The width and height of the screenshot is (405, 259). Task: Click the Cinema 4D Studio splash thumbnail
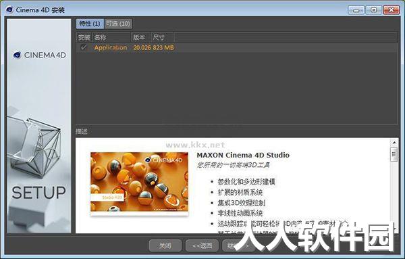click(140, 183)
